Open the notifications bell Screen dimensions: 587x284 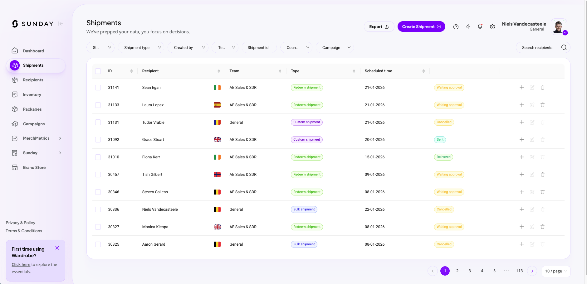point(480,26)
